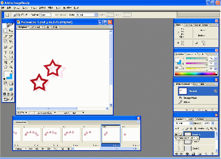Delete frame with Animation trash icon
The height and width of the screenshot is (159, 221).
[68, 148]
